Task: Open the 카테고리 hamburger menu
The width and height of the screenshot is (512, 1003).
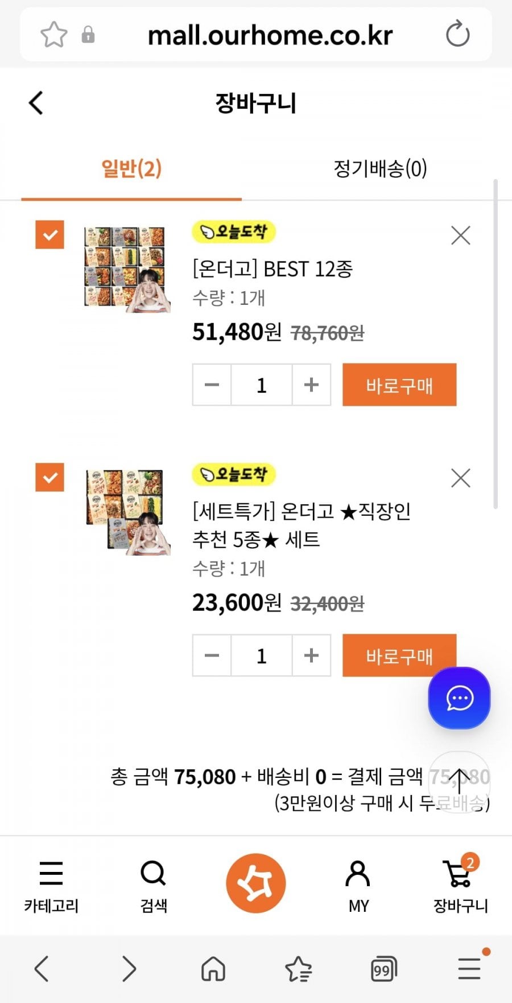Action: click(51, 883)
